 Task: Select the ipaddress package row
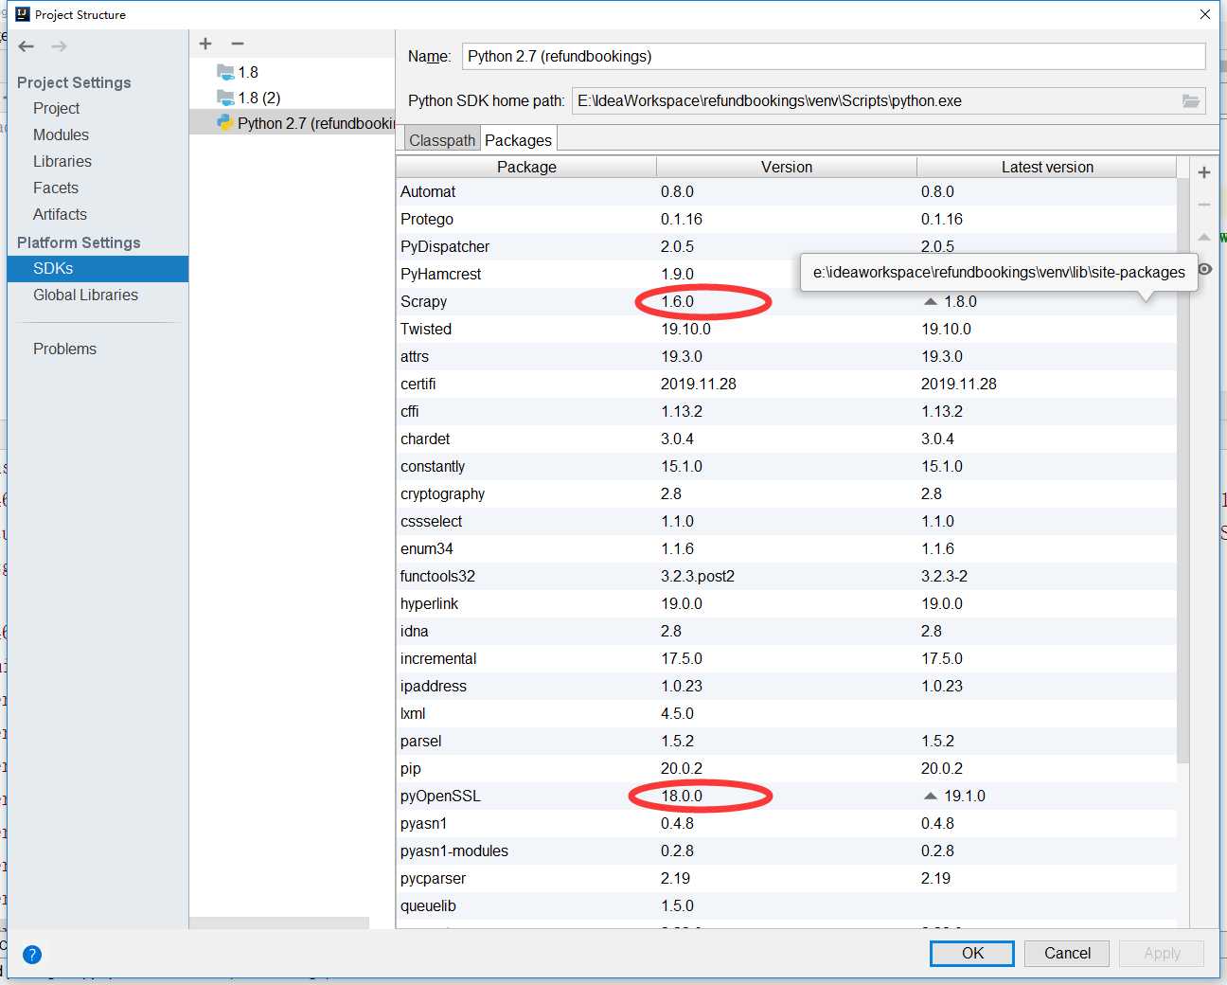(787, 686)
